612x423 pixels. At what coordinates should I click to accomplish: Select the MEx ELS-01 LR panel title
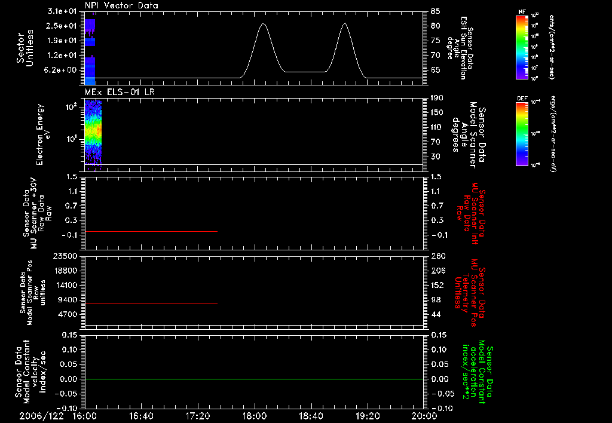(x=120, y=92)
